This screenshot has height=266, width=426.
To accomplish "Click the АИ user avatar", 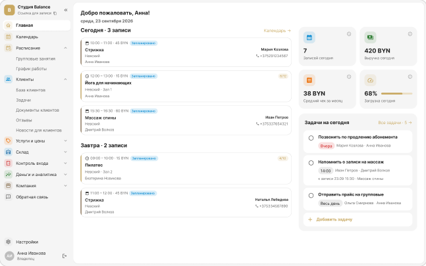I will (9, 255).
